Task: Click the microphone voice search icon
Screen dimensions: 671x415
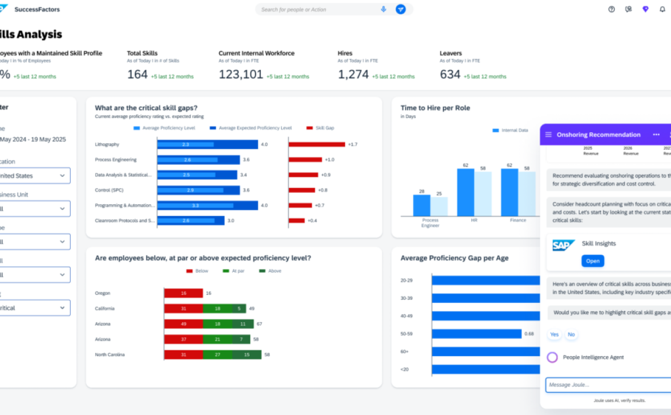Action: click(384, 9)
